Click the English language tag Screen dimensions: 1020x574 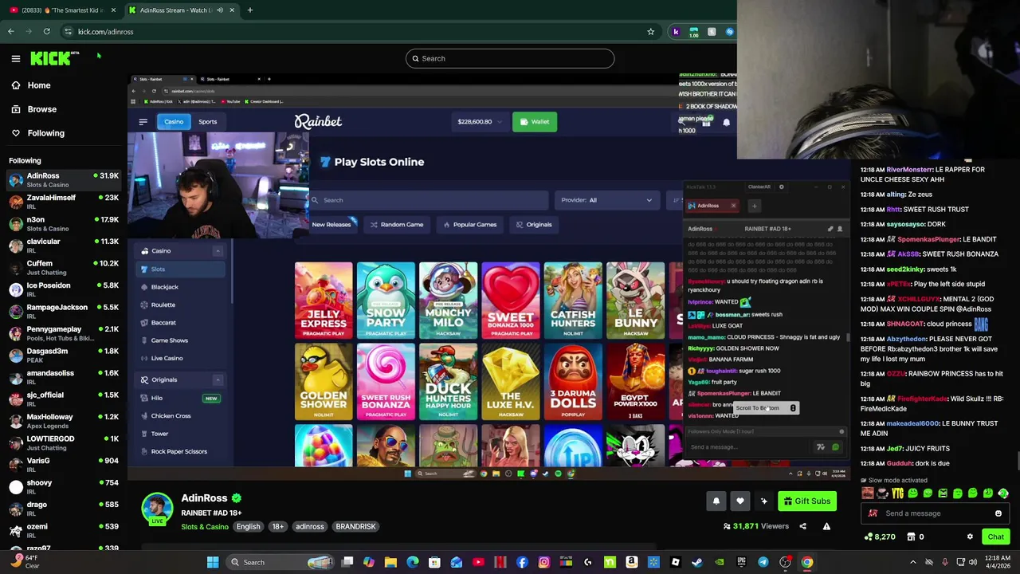(248, 527)
